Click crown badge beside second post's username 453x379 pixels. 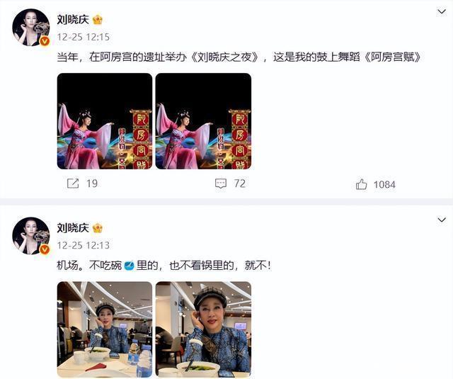(x=98, y=228)
